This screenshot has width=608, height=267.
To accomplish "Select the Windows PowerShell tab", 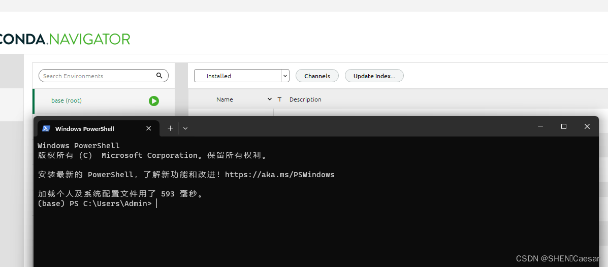I will 99,128.
